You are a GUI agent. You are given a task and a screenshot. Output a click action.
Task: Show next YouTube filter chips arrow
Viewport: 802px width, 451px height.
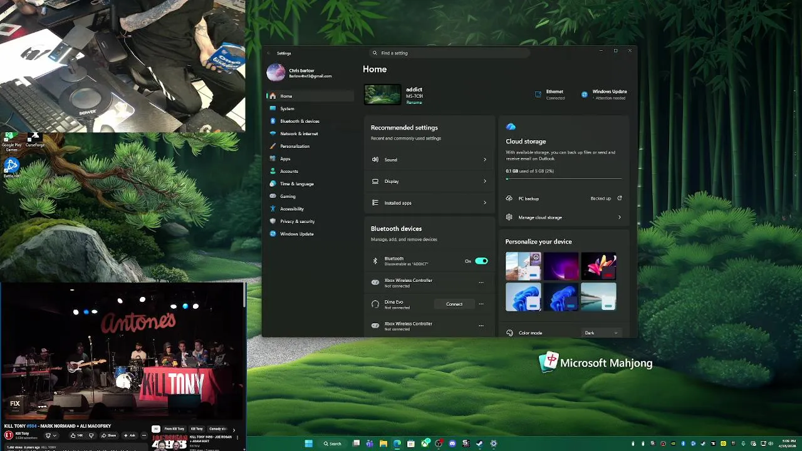click(x=234, y=430)
